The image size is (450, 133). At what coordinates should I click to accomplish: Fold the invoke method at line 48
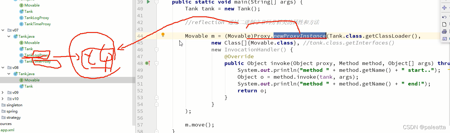156,63
